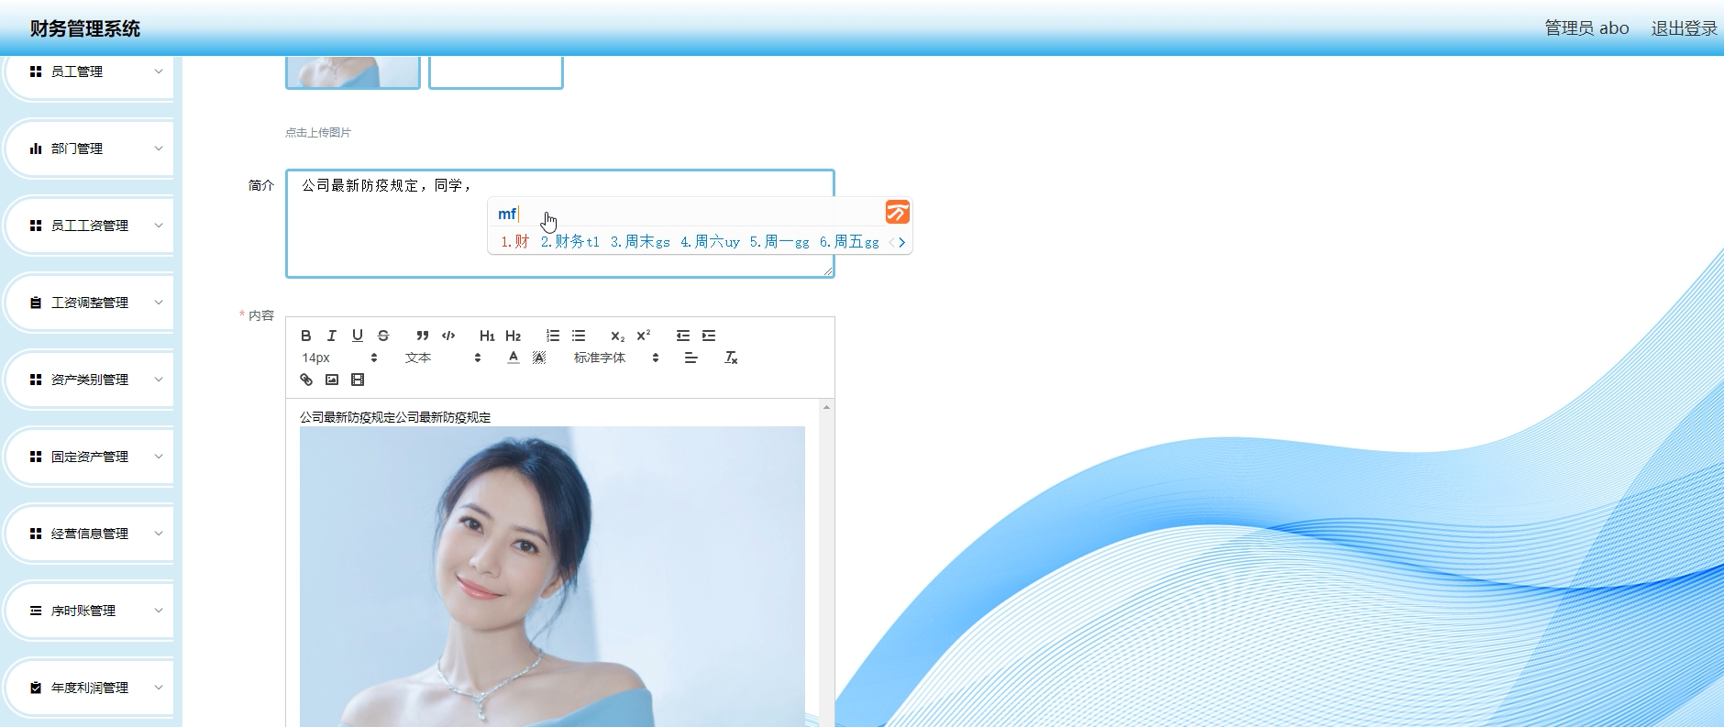This screenshot has height=727, width=1724.
Task: Choose candidate 3 周末 in the input popup
Action: [x=640, y=242]
